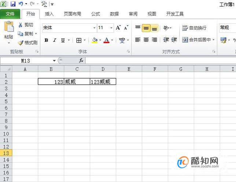Open the font size dropdown 11
236x182 pixels.
(111, 28)
